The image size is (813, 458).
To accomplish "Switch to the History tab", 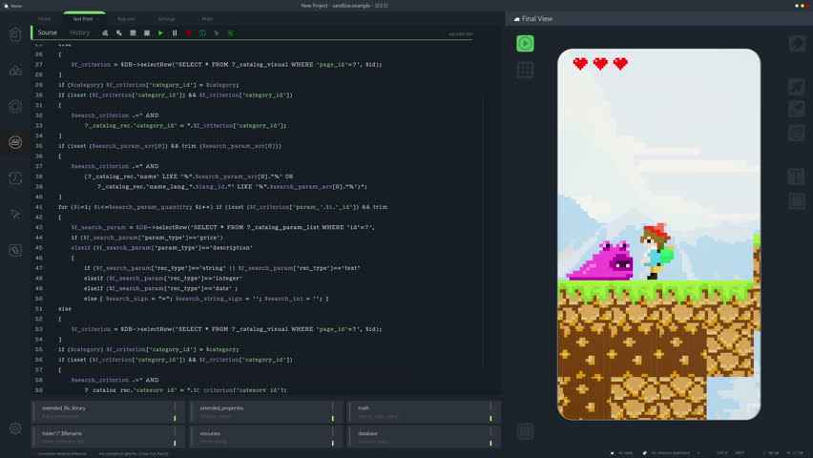I will click(80, 32).
